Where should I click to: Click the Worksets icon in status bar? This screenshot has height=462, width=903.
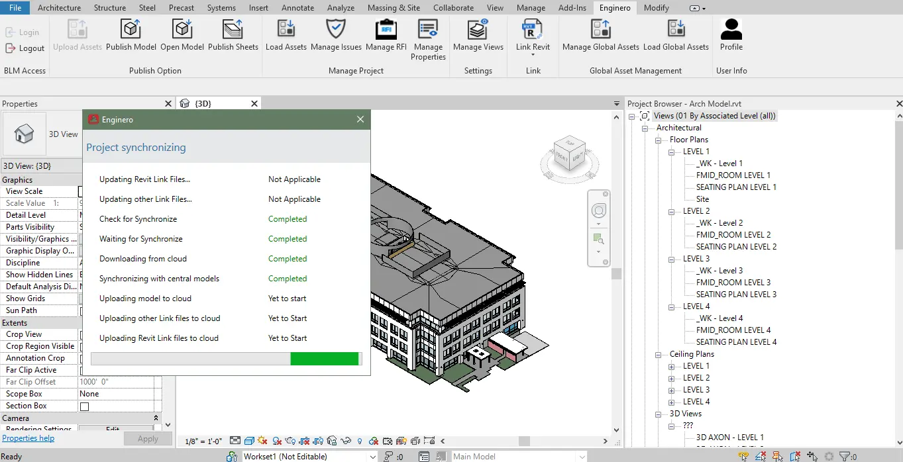click(232, 456)
